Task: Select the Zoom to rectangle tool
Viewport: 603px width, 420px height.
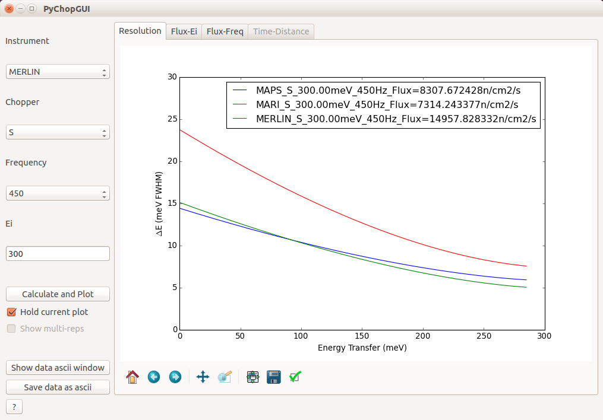Action: coord(225,377)
